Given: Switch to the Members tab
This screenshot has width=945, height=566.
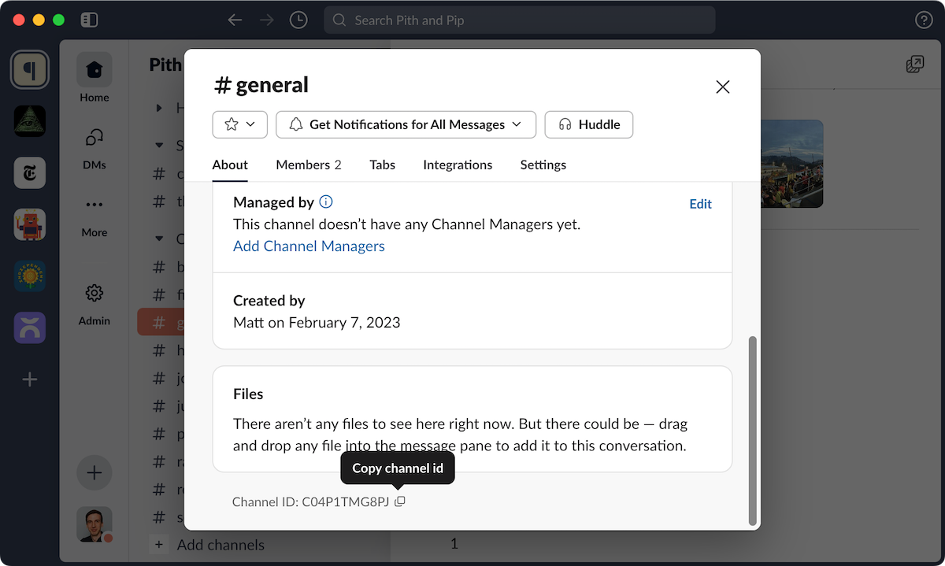Looking at the screenshot, I should [308, 165].
